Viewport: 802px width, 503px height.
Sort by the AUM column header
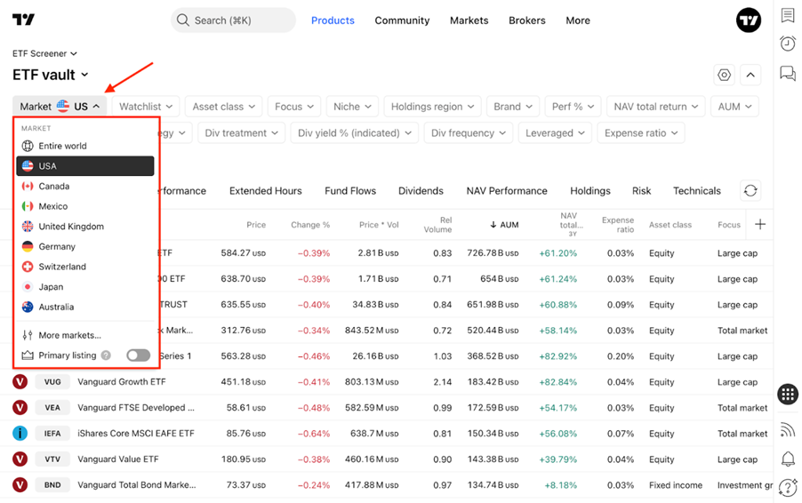click(x=504, y=225)
